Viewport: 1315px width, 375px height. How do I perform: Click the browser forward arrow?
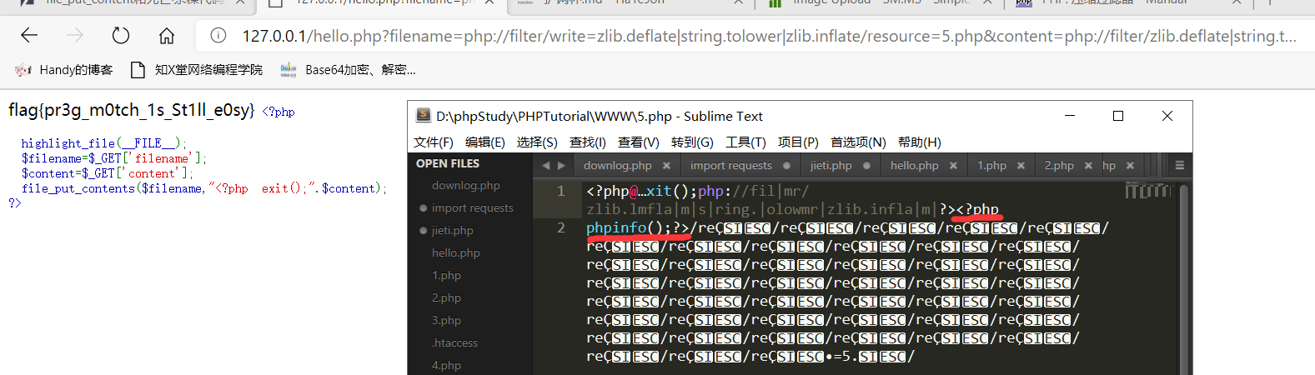point(75,35)
